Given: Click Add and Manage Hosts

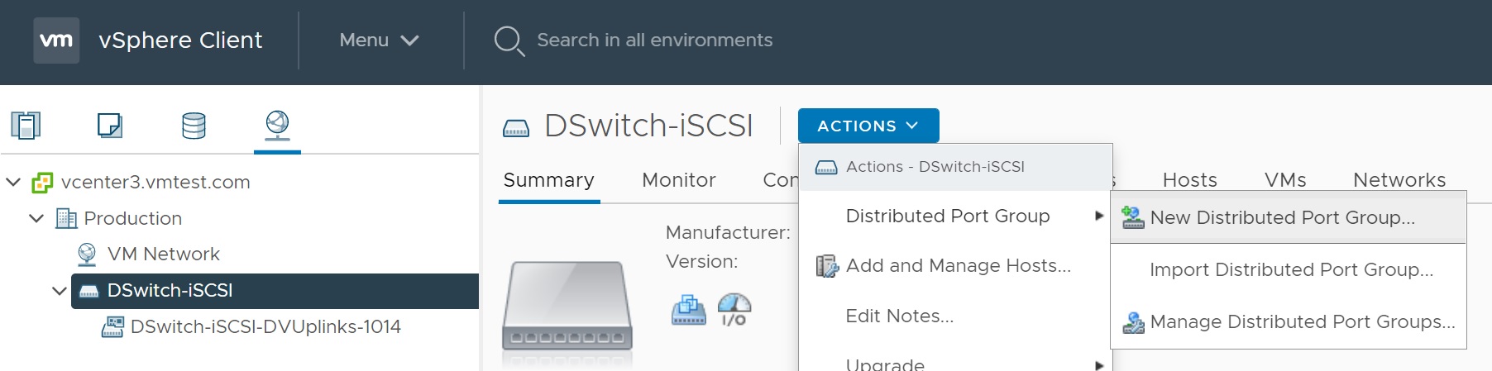Looking at the screenshot, I should 958,265.
